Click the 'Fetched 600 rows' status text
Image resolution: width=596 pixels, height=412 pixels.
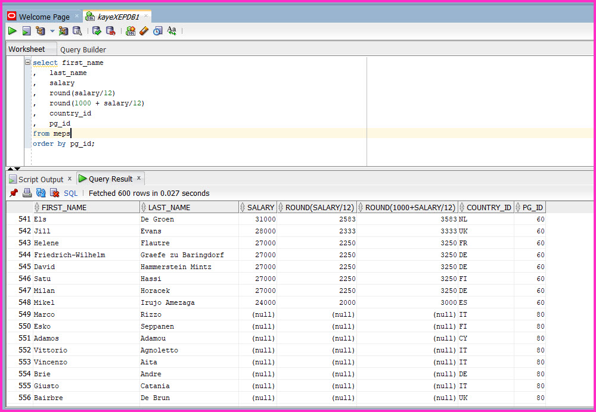149,193
